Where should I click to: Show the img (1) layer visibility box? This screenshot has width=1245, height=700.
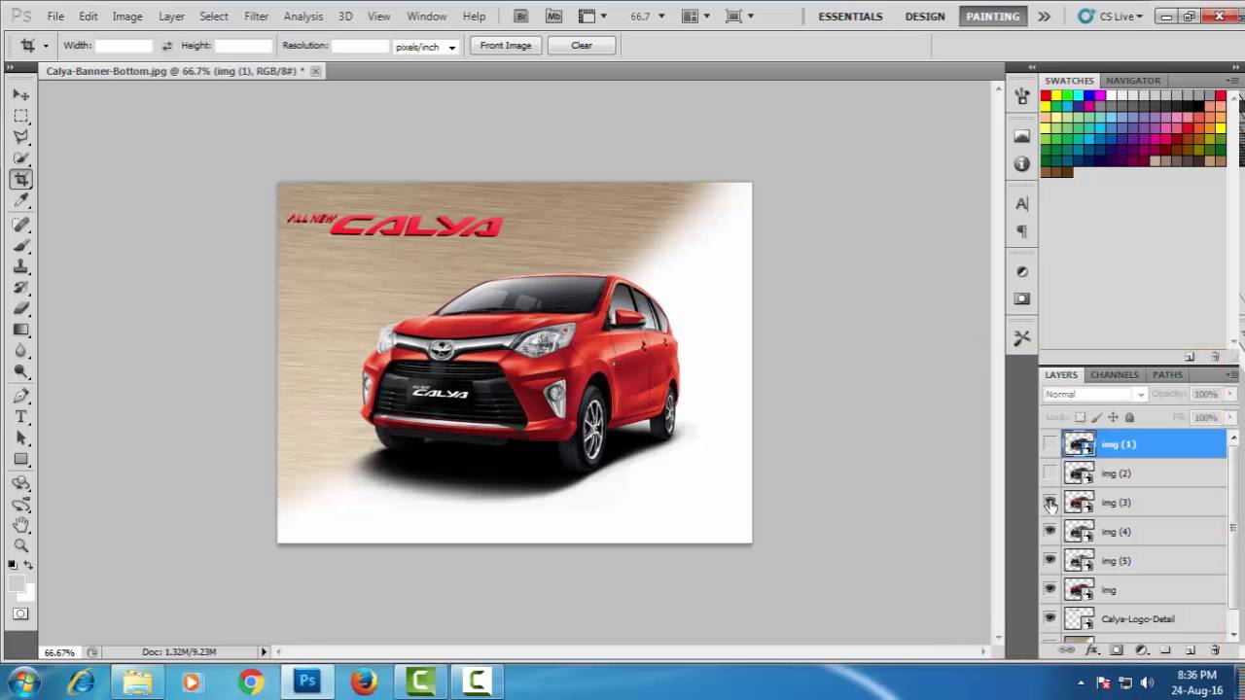[1049, 444]
